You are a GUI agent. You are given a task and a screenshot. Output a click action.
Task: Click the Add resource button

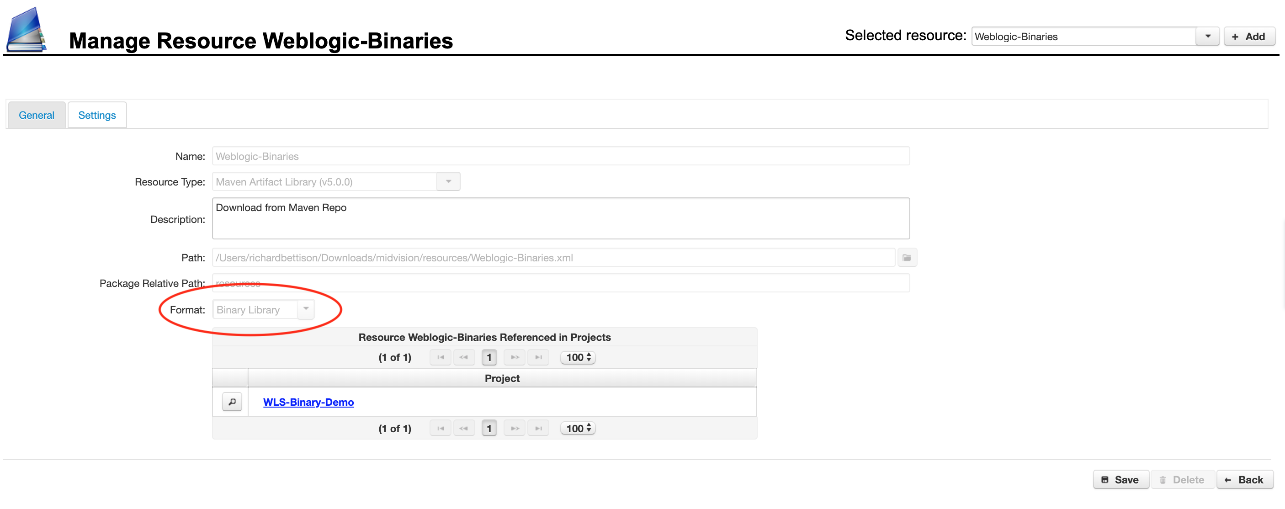pyautogui.click(x=1248, y=37)
